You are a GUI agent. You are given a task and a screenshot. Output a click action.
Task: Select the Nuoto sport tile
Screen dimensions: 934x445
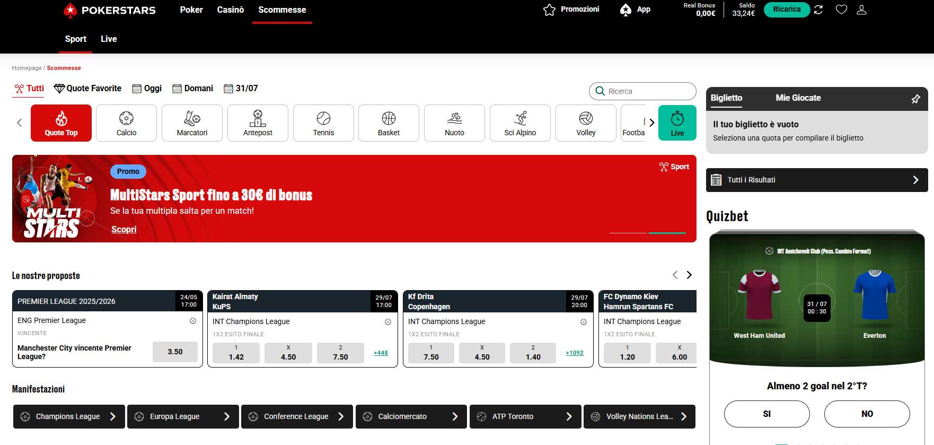point(454,123)
